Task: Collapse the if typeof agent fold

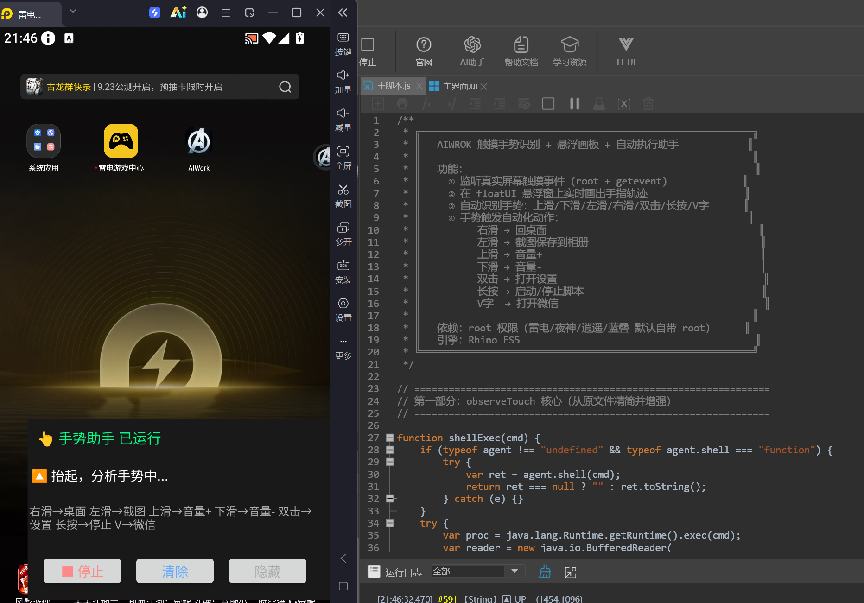Action: (390, 450)
